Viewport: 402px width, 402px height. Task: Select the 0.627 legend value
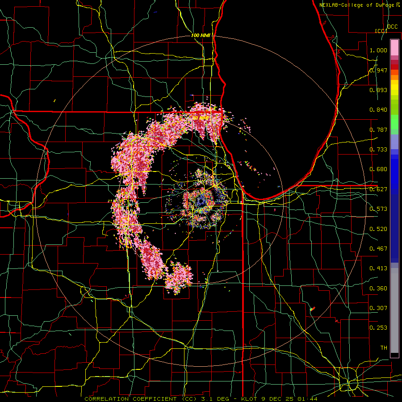click(x=378, y=189)
